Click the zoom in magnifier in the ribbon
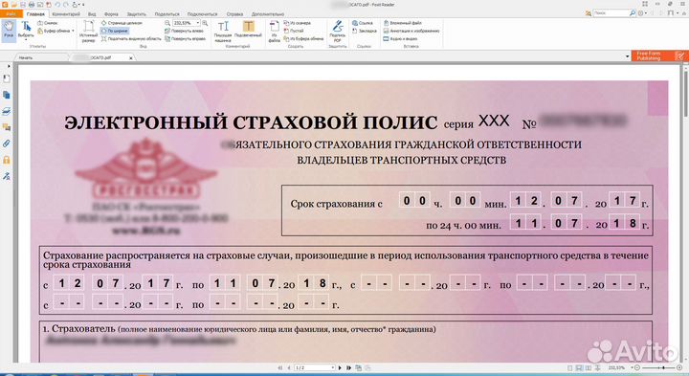The height and width of the screenshot is (376, 689). tap(205, 23)
